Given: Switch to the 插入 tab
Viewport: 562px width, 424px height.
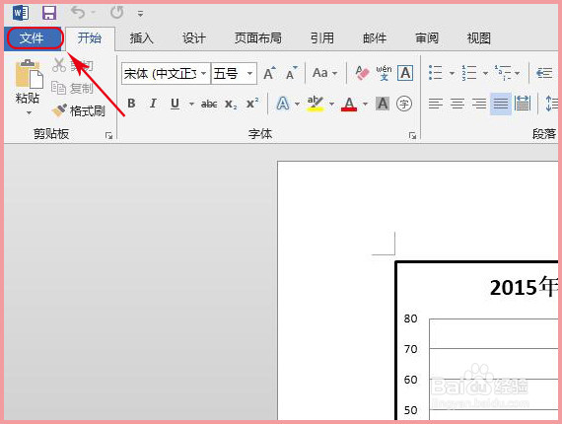Looking at the screenshot, I should [142, 38].
